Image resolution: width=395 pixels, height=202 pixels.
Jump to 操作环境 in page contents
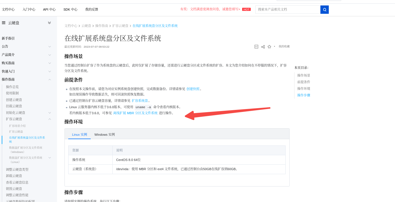tap(304, 89)
